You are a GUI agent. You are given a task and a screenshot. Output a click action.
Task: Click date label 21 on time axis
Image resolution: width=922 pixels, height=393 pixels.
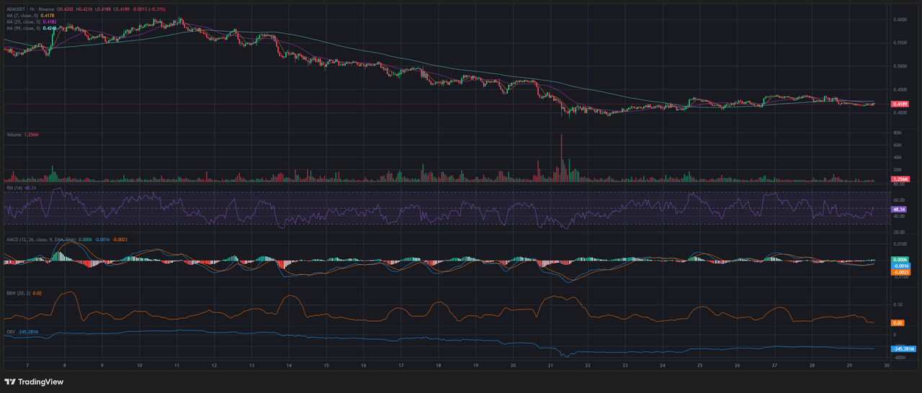pos(550,366)
